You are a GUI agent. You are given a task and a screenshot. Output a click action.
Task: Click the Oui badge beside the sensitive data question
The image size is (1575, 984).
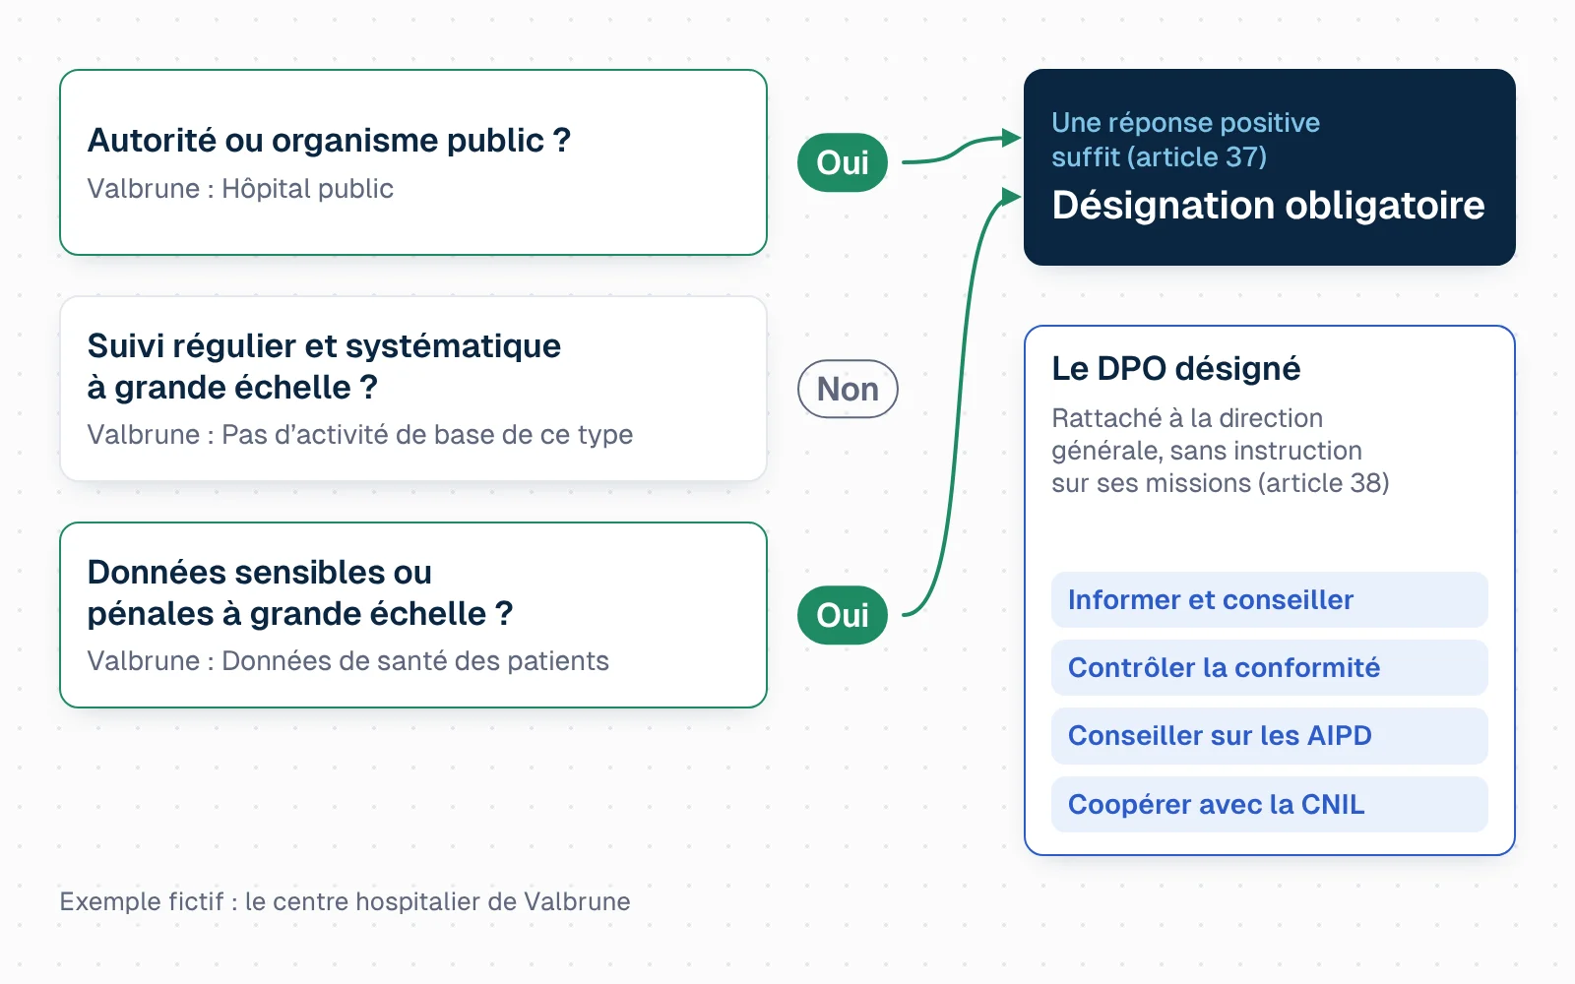(843, 615)
